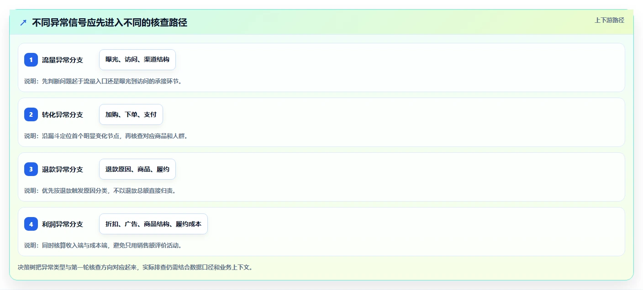The height and width of the screenshot is (290, 643).
Task: Click the note starting 说明：先判断问题起于流量入口
Action: 103,81
